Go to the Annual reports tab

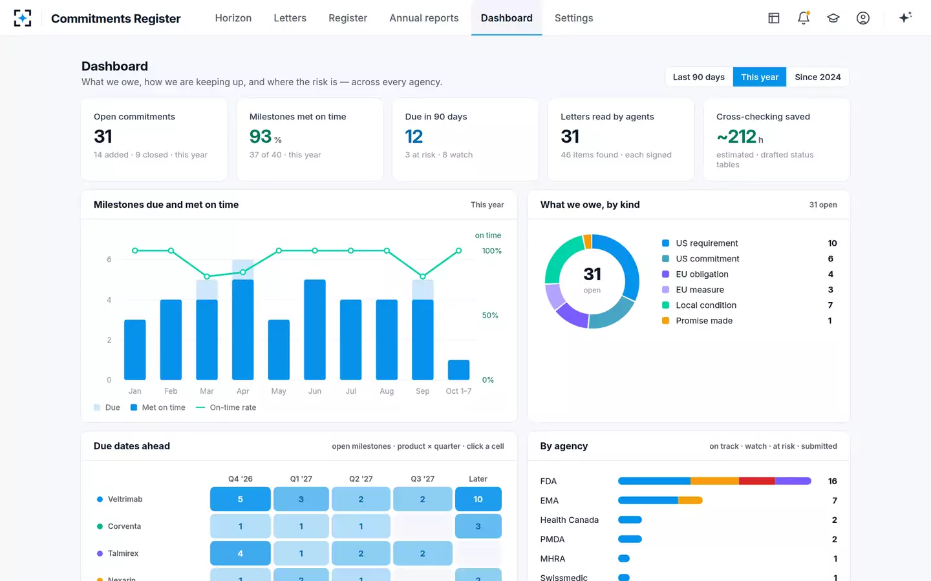(424, 18)
